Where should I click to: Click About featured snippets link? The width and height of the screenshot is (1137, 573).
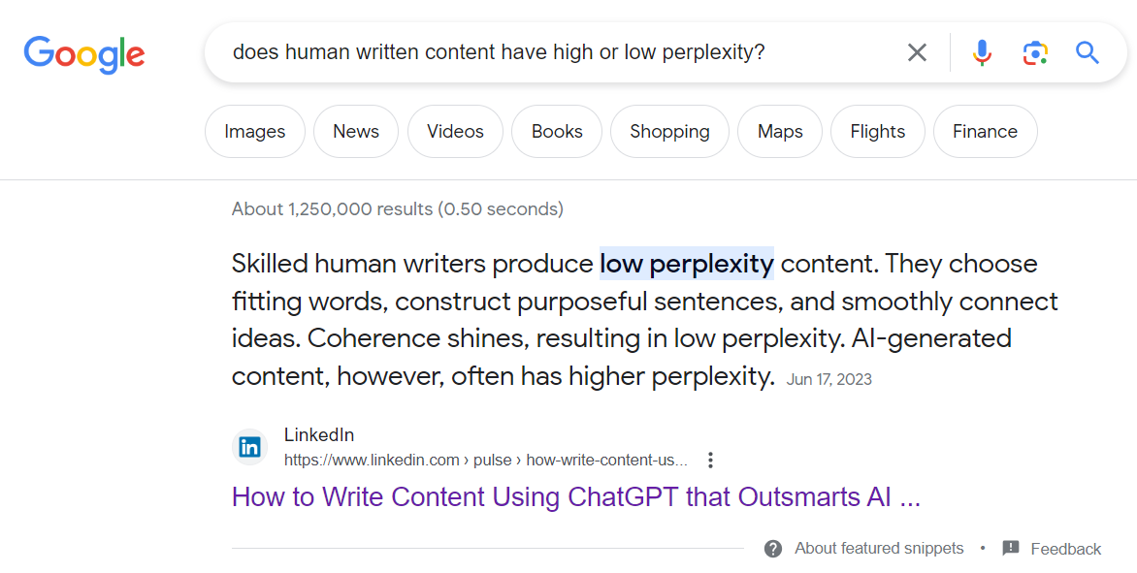coord(879,549)
